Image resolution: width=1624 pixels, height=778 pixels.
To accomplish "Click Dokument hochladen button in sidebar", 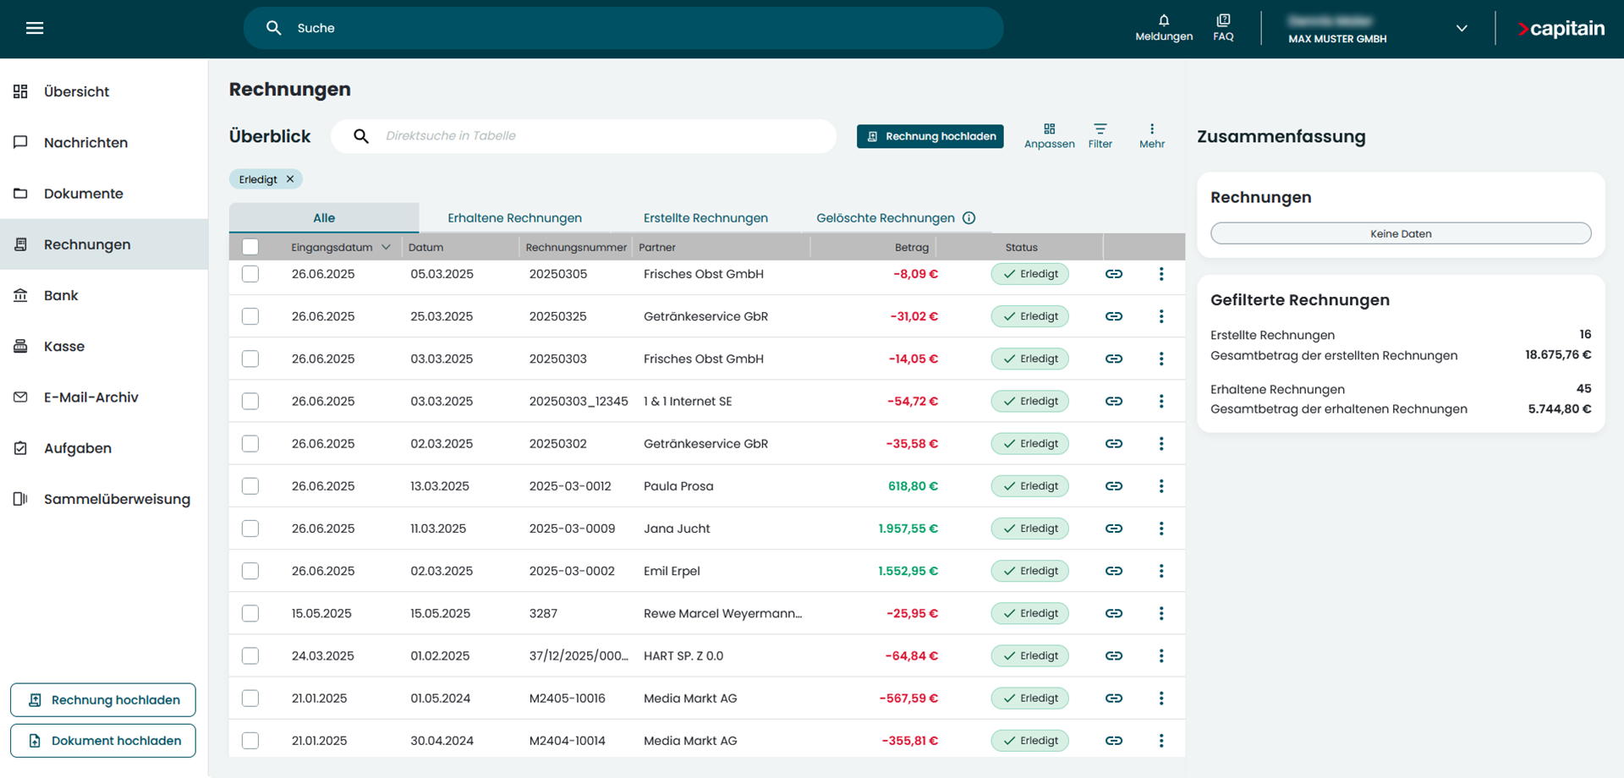I will pyautogui.click(x=103, y=741).
